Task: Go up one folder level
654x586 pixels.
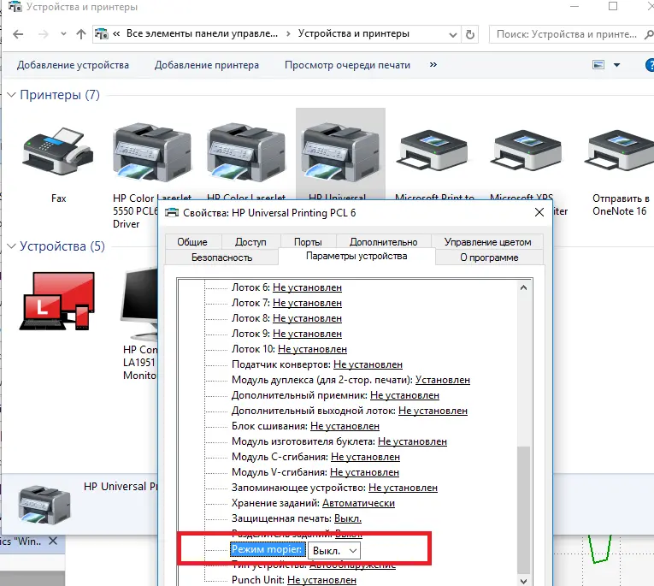Action: click(81, 34)
